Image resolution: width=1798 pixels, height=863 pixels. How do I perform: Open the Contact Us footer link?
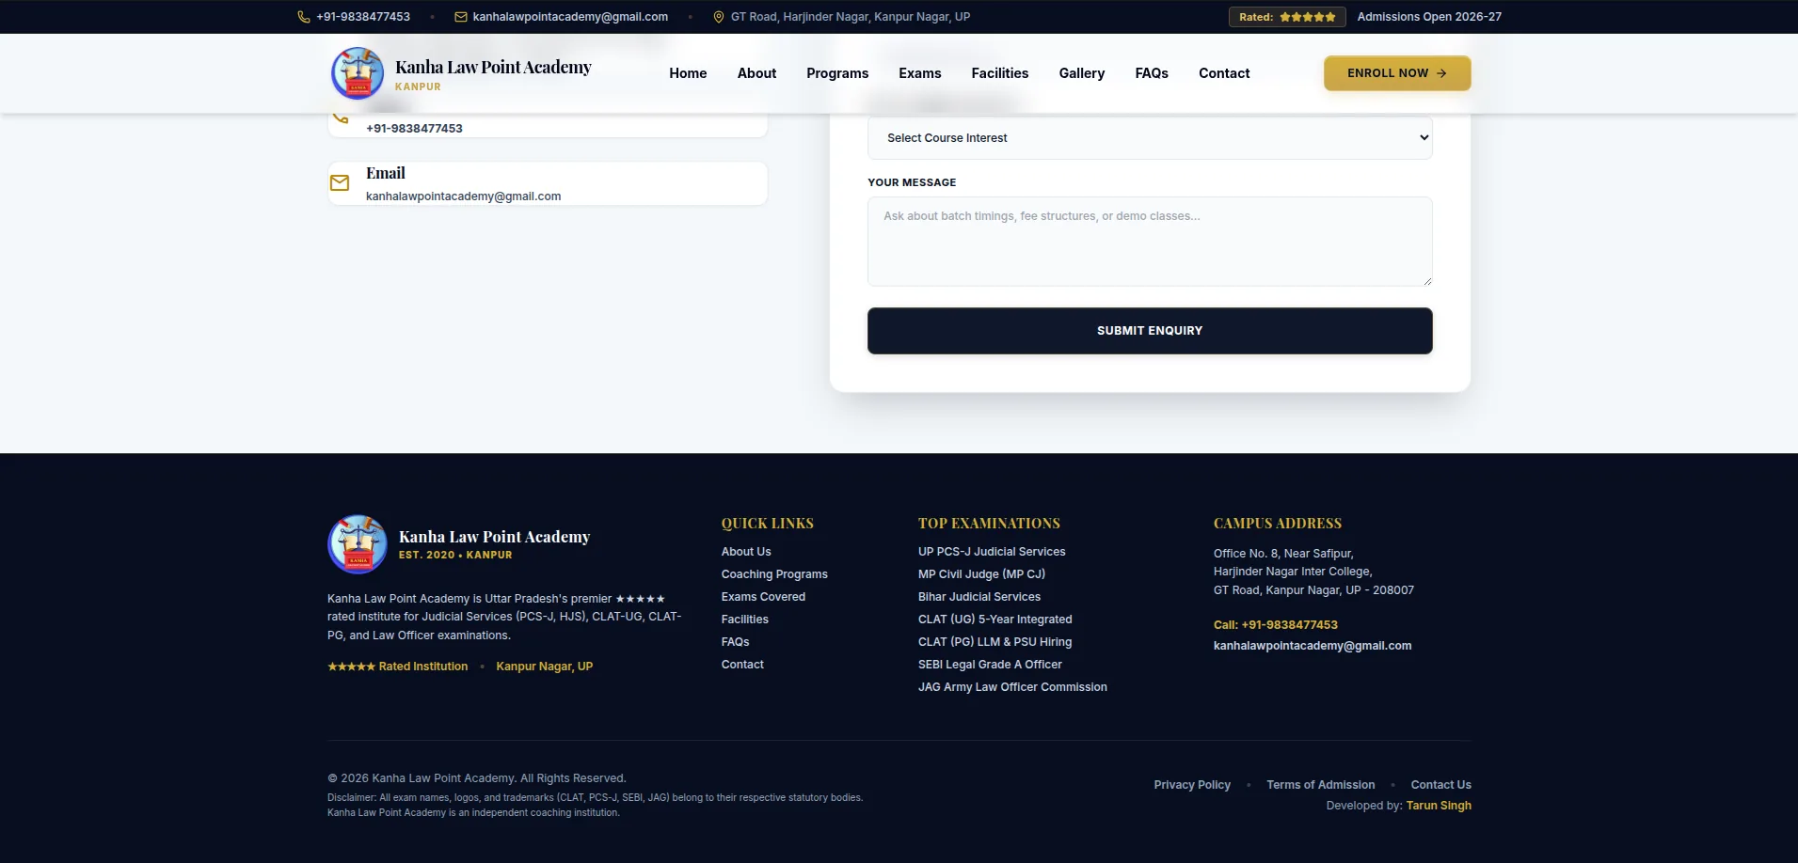[x=1441, y=785]
